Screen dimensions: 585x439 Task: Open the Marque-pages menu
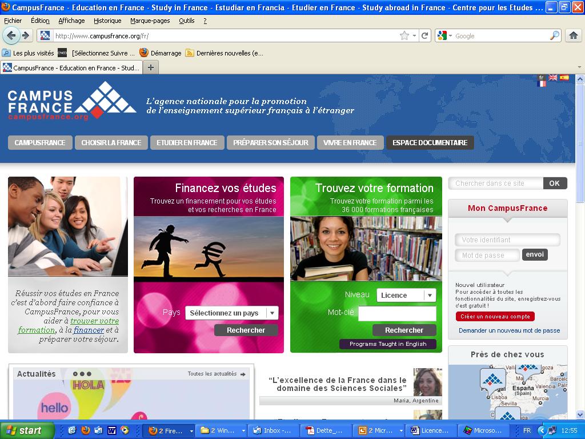[150, 21]
